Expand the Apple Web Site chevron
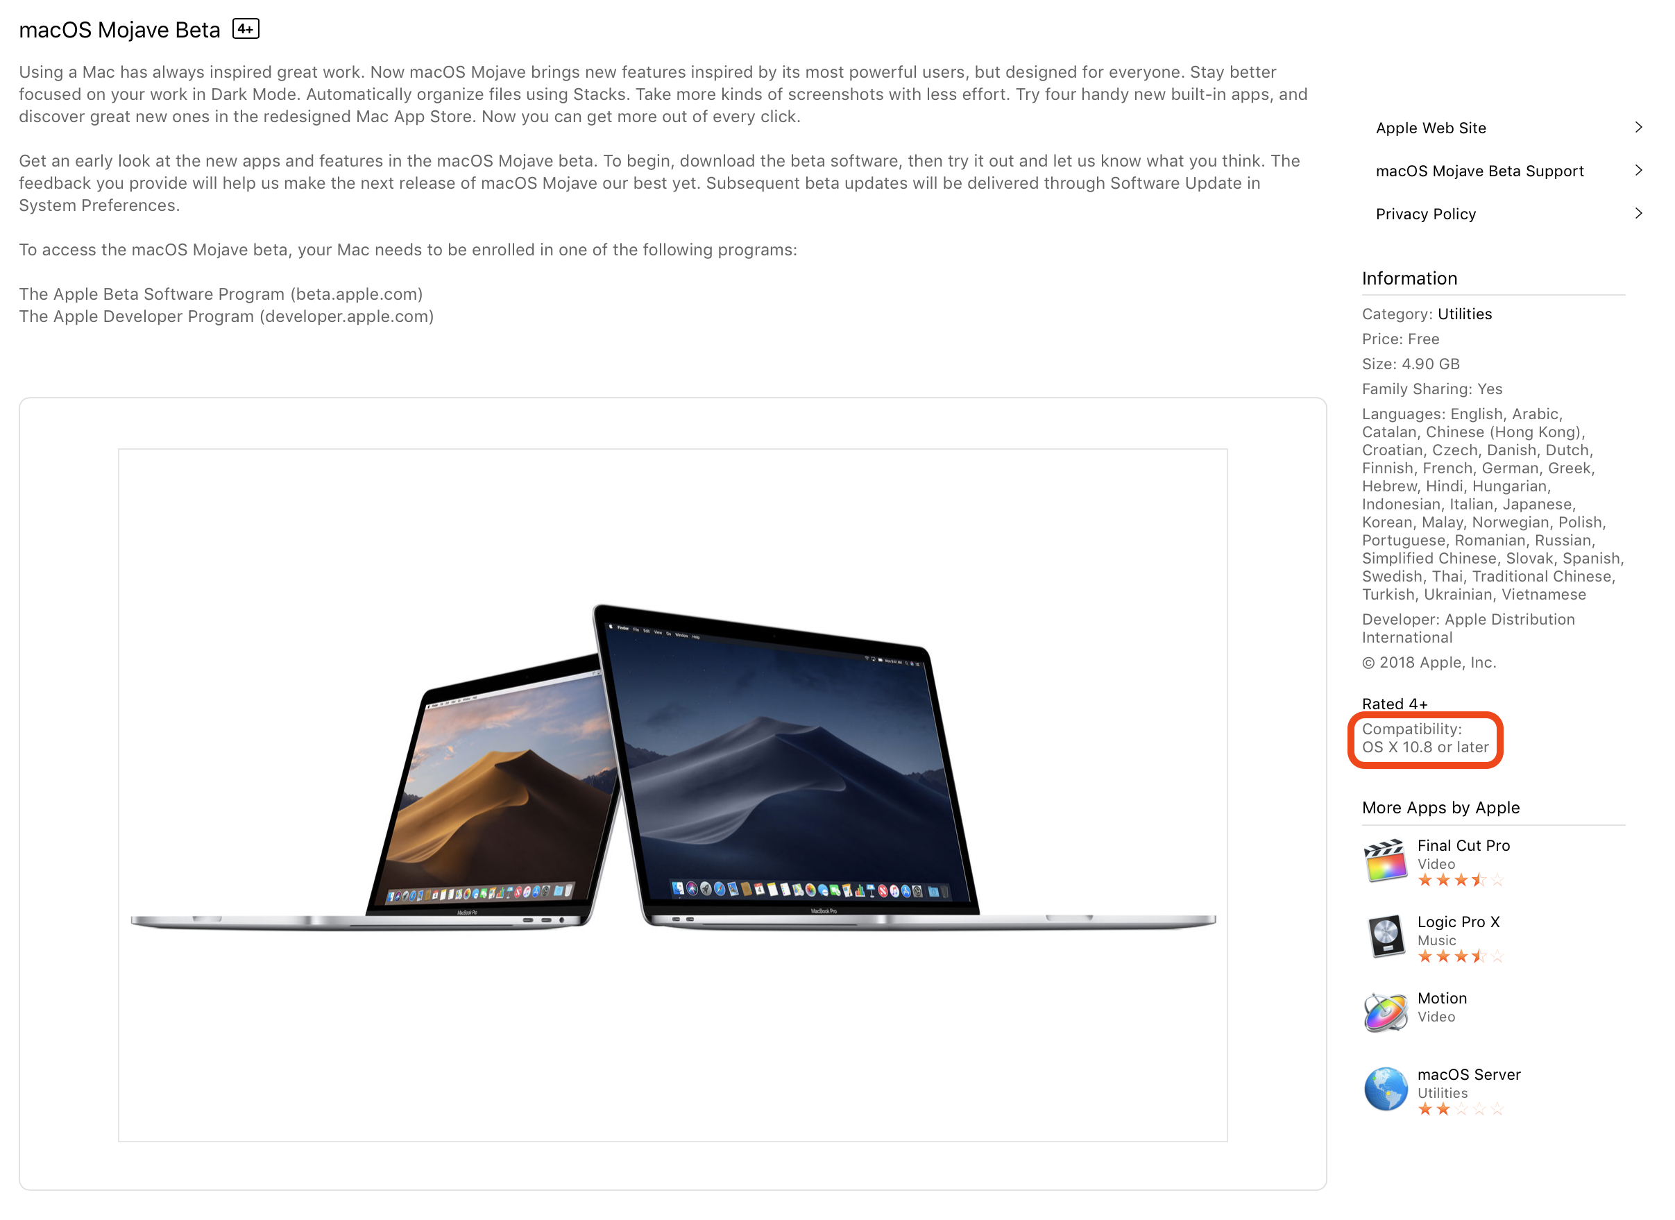1675x1220 pixels. (x=1639, y=128)
